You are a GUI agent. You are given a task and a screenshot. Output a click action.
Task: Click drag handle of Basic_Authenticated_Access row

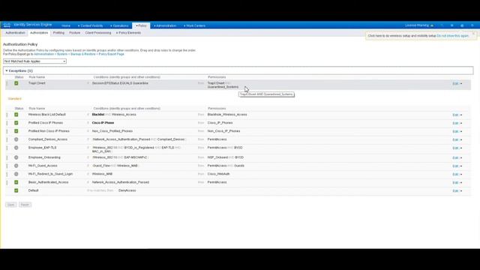tap(7, 182)
